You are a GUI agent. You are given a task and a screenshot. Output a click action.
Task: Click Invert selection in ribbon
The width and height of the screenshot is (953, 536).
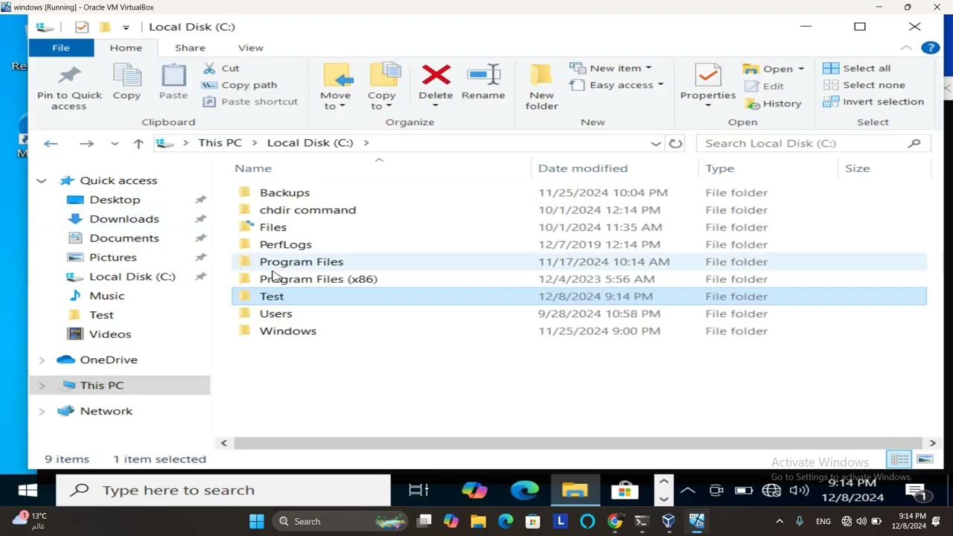873,101
